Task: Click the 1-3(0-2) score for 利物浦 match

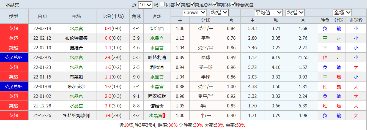Action: (113, 67)
